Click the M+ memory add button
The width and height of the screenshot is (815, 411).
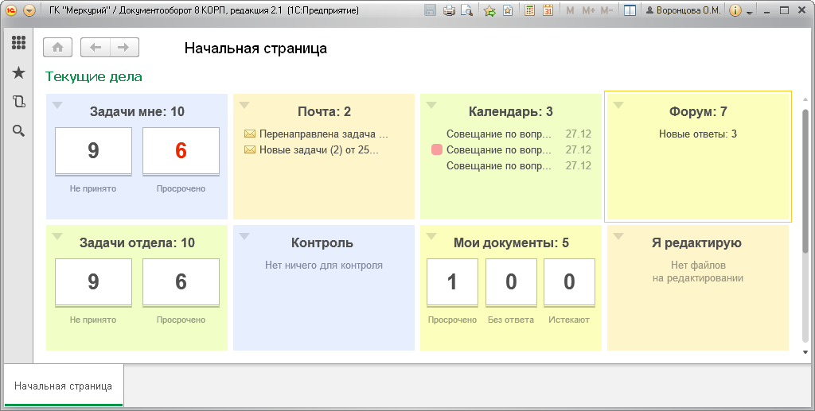tap(588, 10)
